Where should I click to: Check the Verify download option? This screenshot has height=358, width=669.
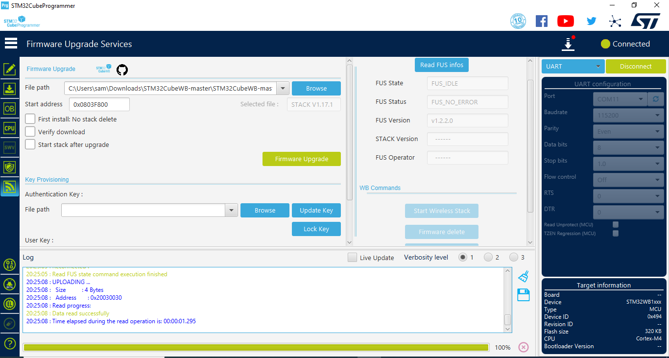[x=30, y=132]
